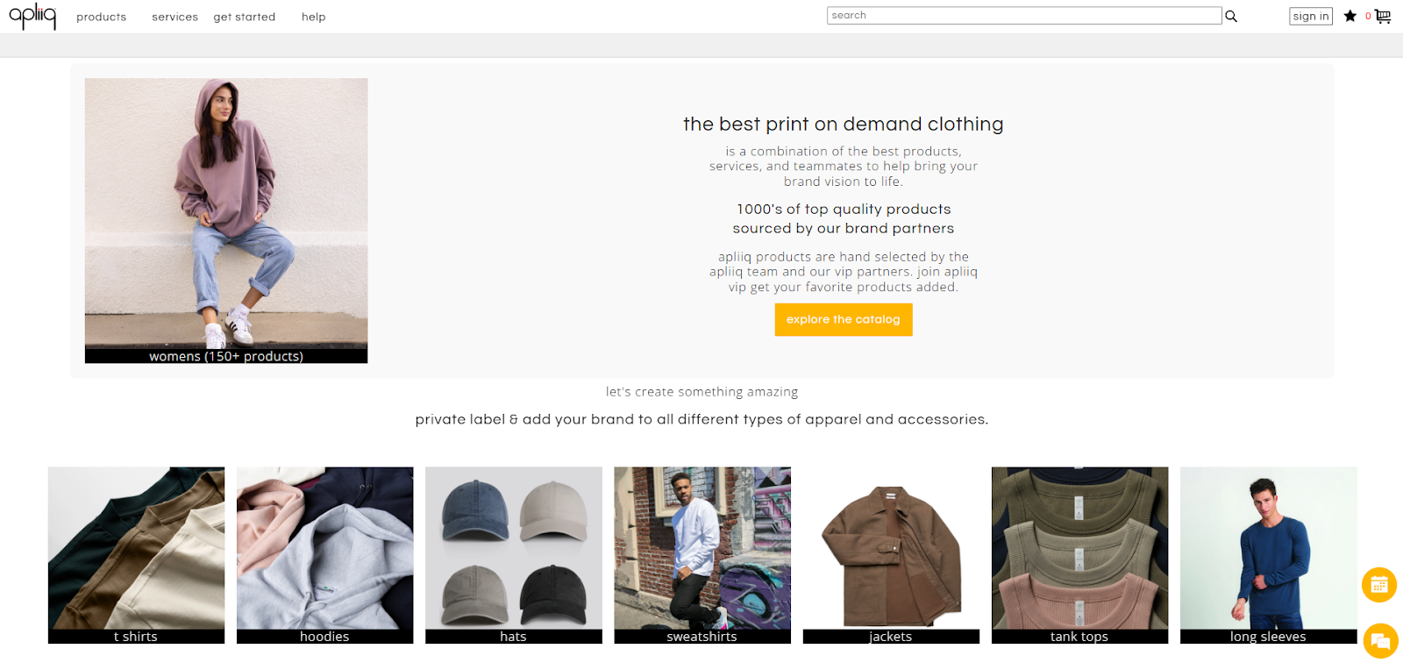View the sweatshirts category thumbnail
The image size is (1403, 663).
tap(701, 552)
